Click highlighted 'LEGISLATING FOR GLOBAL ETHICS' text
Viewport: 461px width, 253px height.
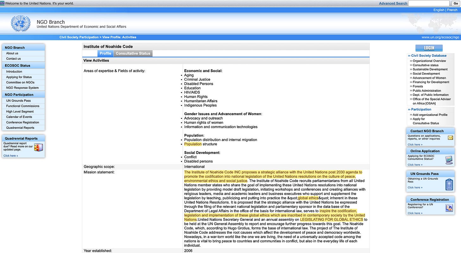click(332, 219)
